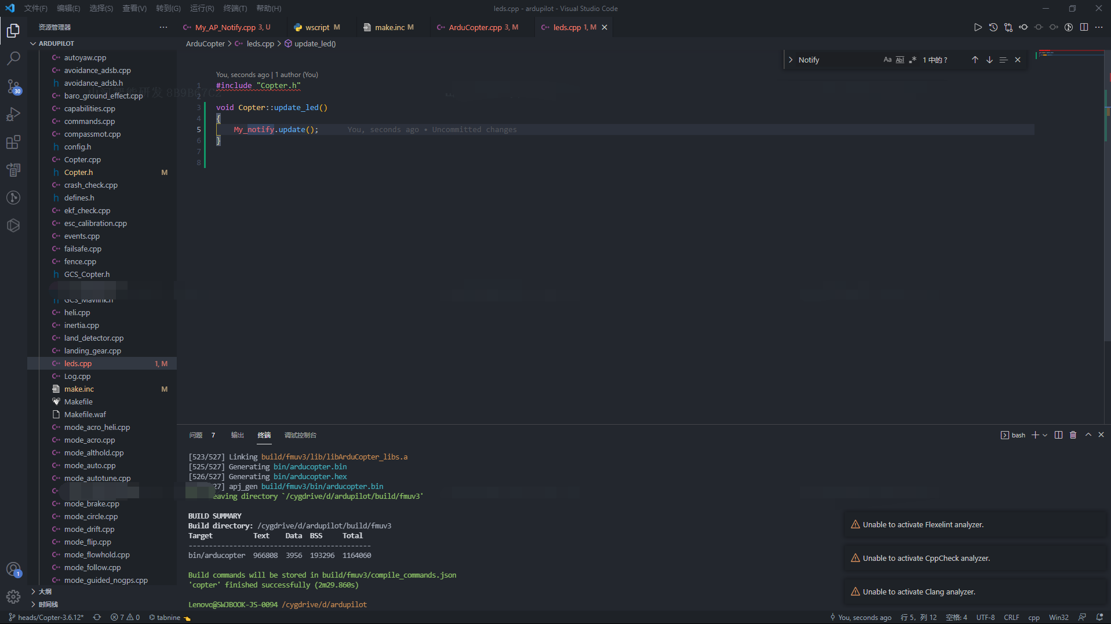This screenshot has height=624, width=1111.
Task: Click update_led() in the breadcrumb
Action: pos(310,43)
